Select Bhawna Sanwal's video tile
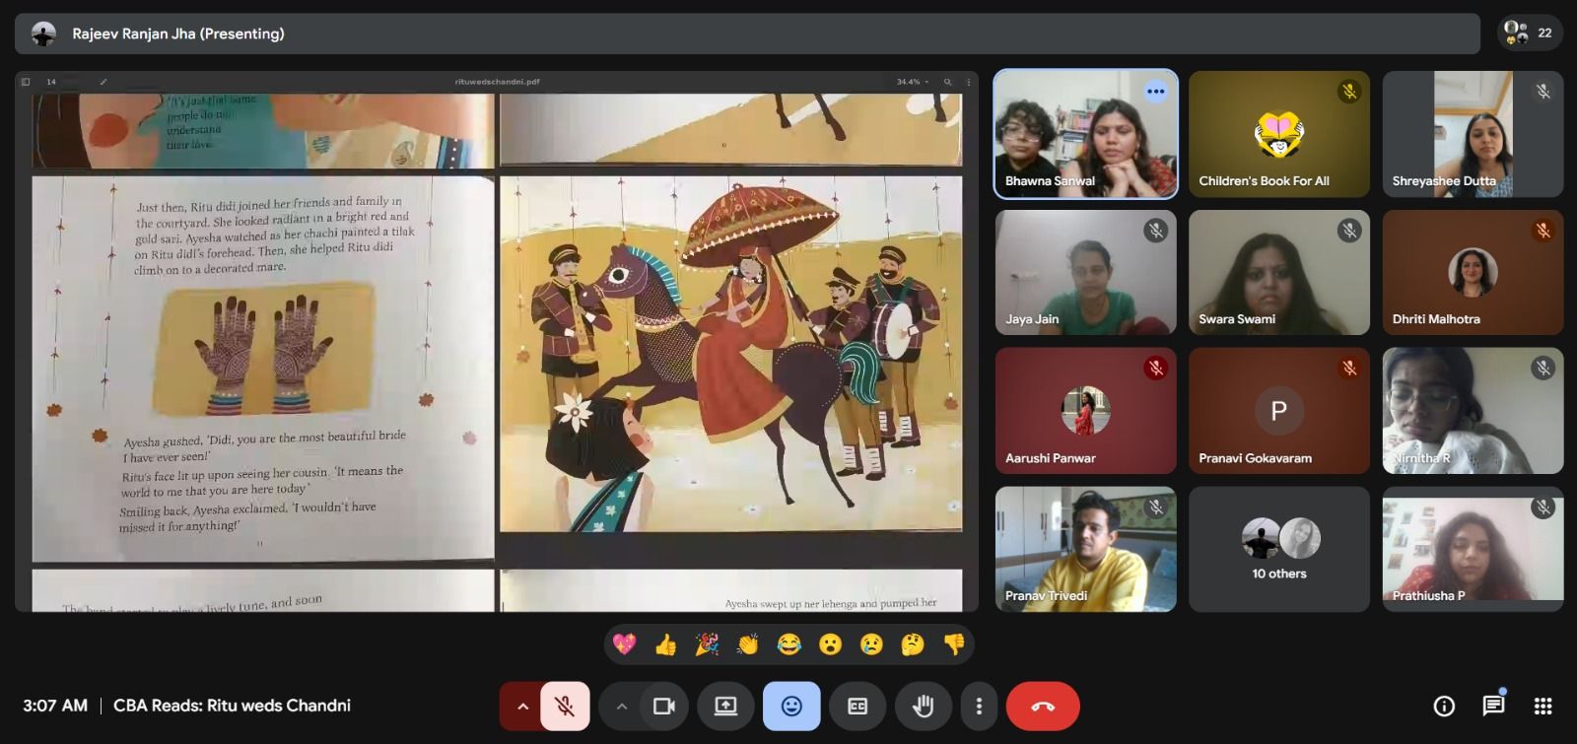Image resolution: width=1577 pixels, height=744 pixels. [x=1085, y=134]
